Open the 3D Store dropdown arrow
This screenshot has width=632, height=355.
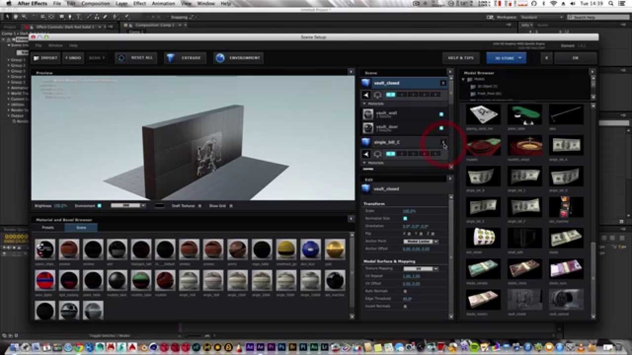tap(520, 58)
